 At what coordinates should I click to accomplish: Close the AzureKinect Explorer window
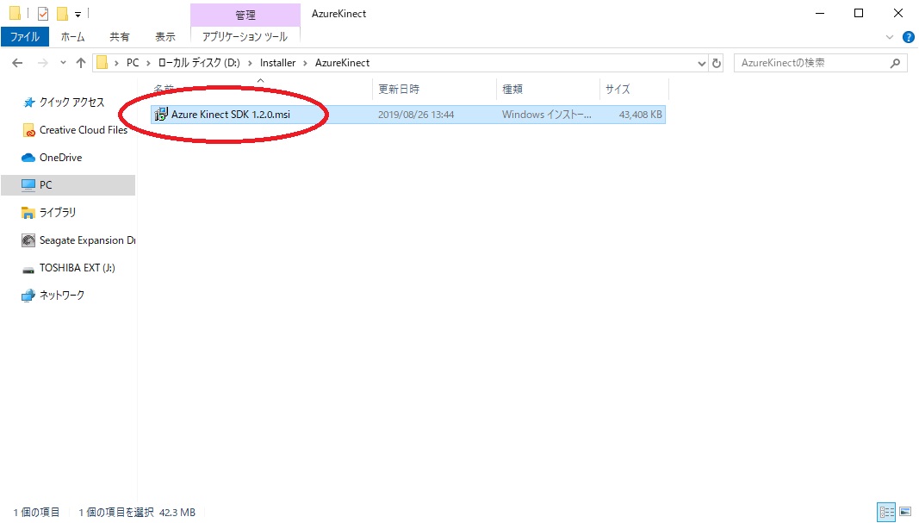(x=898, y=13)
